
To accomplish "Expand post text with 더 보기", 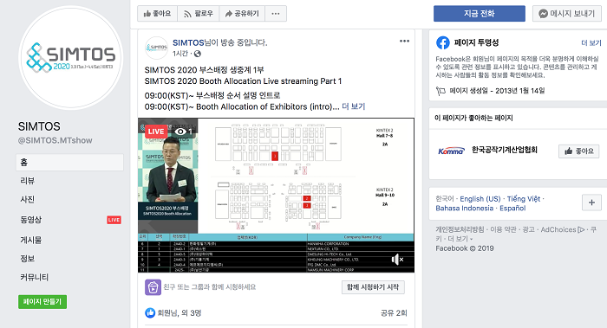I will click(354, 106).
